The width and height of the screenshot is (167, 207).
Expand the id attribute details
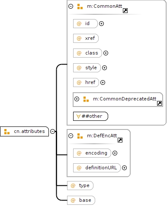[101, 23]
